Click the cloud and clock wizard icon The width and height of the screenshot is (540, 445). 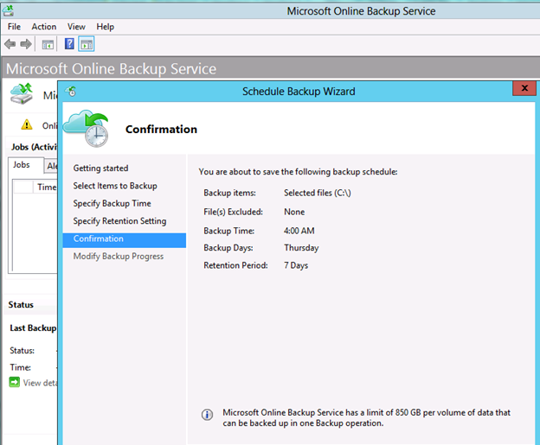pyautogui.click(x=87, y=128)
